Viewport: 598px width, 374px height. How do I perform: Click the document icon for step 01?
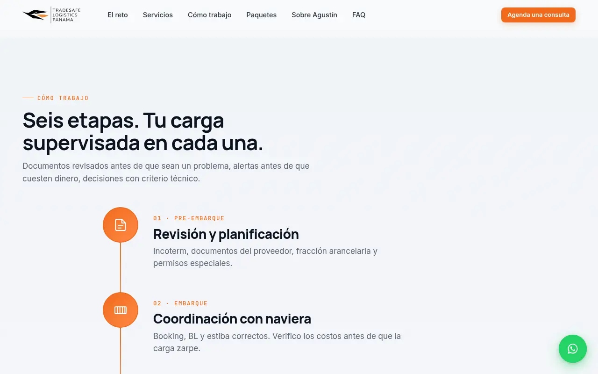(x=121, y=225)
